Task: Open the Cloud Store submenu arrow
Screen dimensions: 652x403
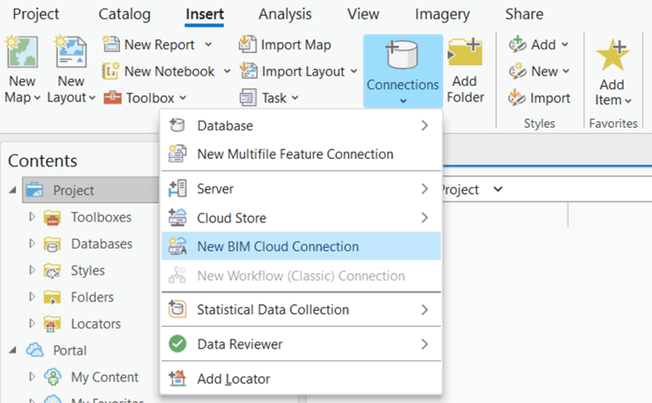Action: 424,217
